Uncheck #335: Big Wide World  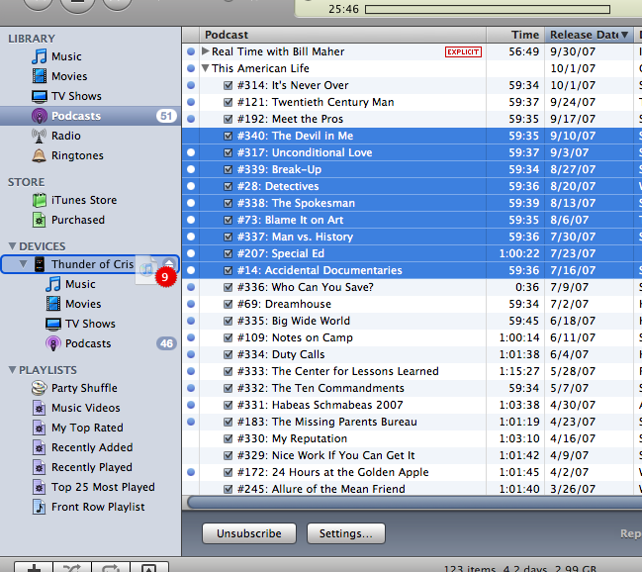tap(229, 321)
